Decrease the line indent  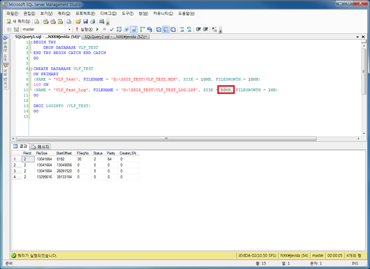[x=198, y=29]
